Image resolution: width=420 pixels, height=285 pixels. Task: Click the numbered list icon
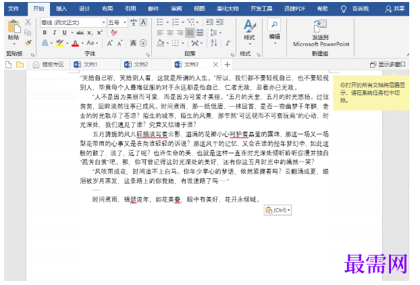pyautogui.click(x=176, y=22)
